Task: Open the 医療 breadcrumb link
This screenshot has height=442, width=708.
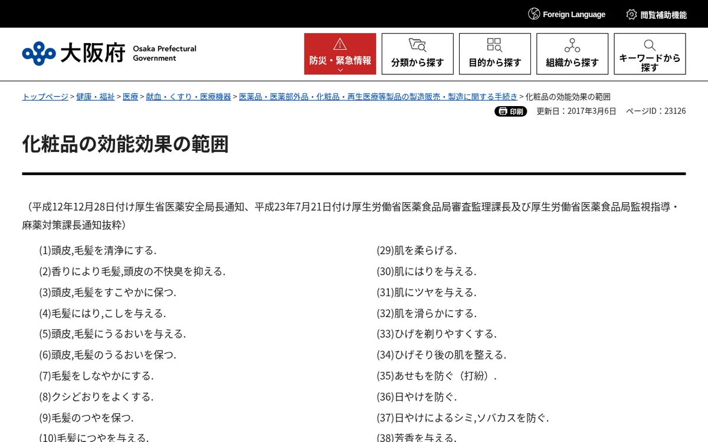Action: 130,97
